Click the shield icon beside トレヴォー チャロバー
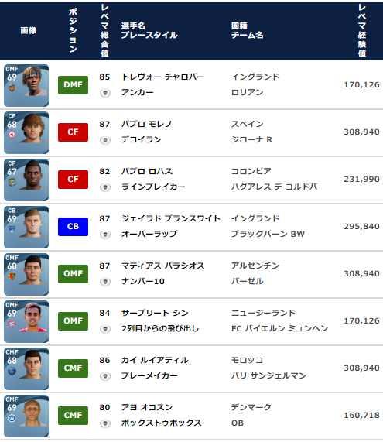 (104, 93)
